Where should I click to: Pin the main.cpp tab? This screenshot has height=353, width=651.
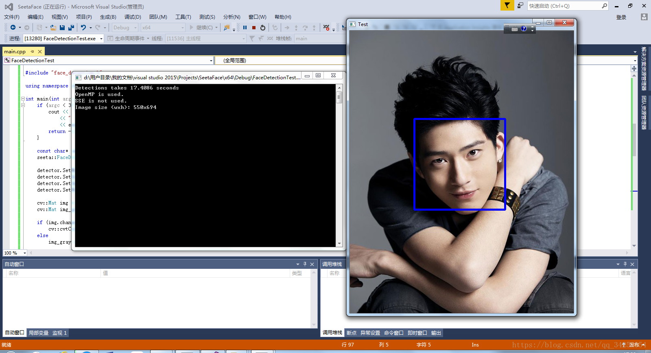pos(33,52)
